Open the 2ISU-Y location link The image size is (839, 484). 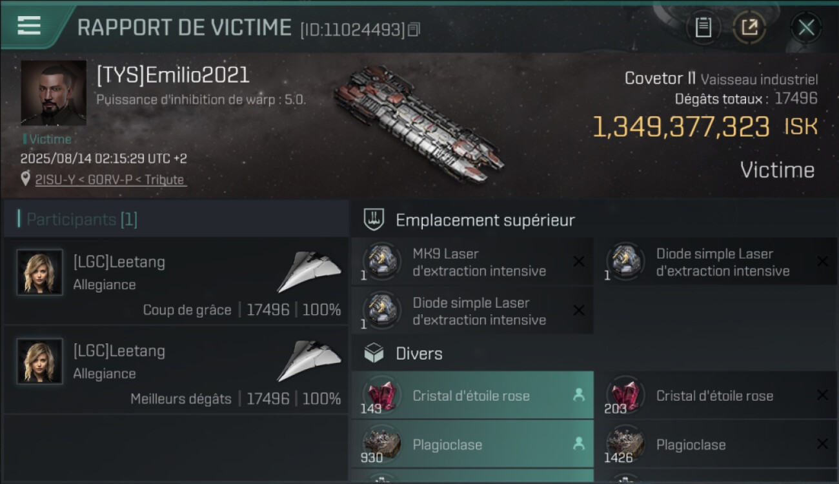[x=110, y=179]
